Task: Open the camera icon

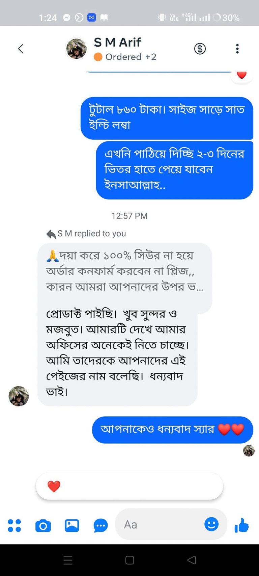Action: click(43, 525)
